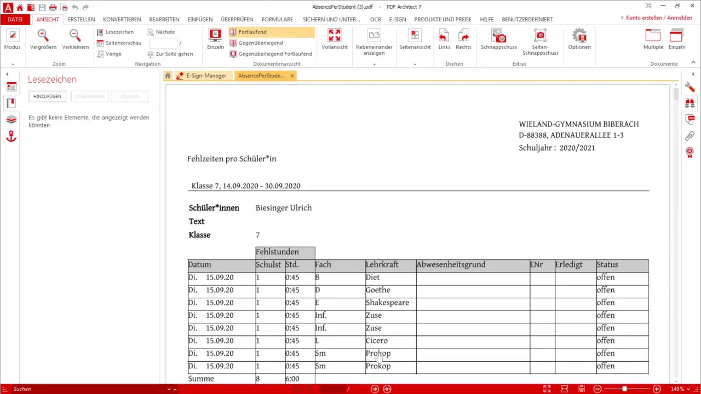Go to Vorige page
The height and width of the screenshot is (394, 701).
point(110,54)
